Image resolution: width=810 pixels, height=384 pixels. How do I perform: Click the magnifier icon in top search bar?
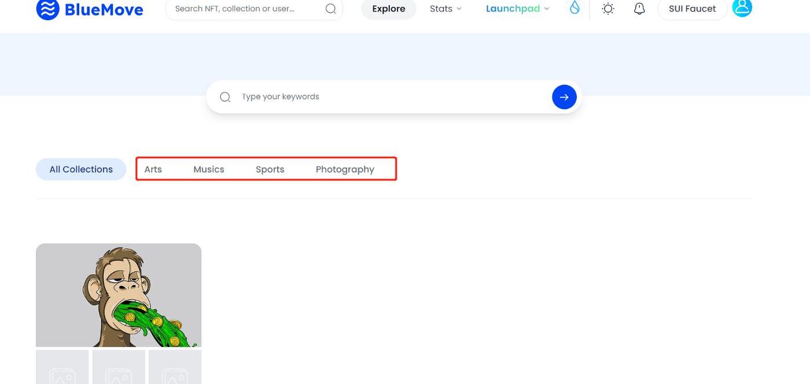(330, 9)
